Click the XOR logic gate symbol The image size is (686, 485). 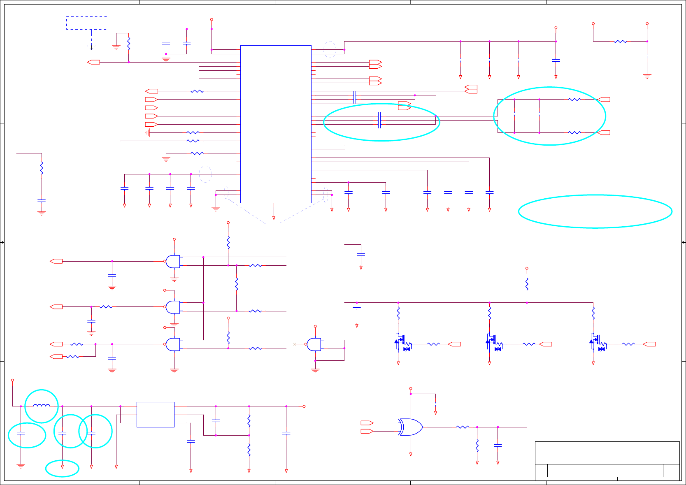(411, 427)
